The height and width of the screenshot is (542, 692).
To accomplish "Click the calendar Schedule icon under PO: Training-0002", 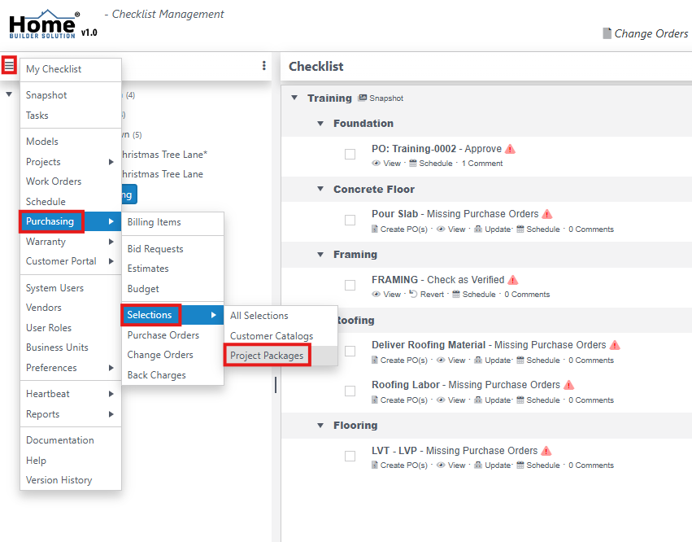I will pyautogui.click(x=412, y=163).
